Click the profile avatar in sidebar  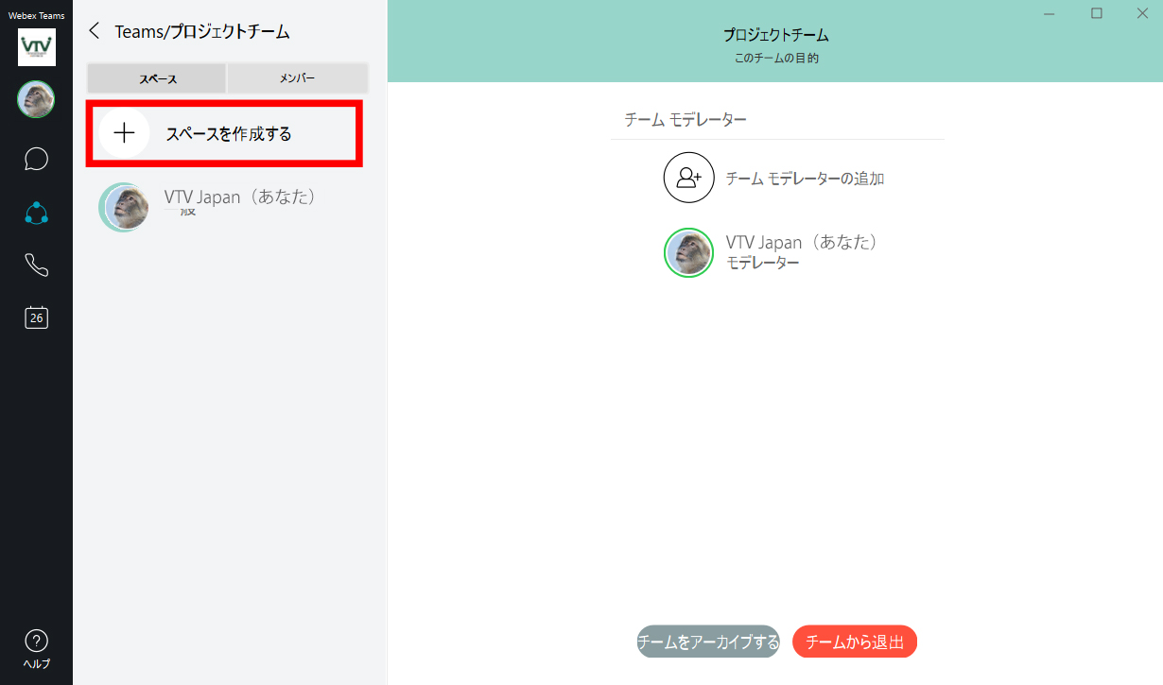(36, 99)
